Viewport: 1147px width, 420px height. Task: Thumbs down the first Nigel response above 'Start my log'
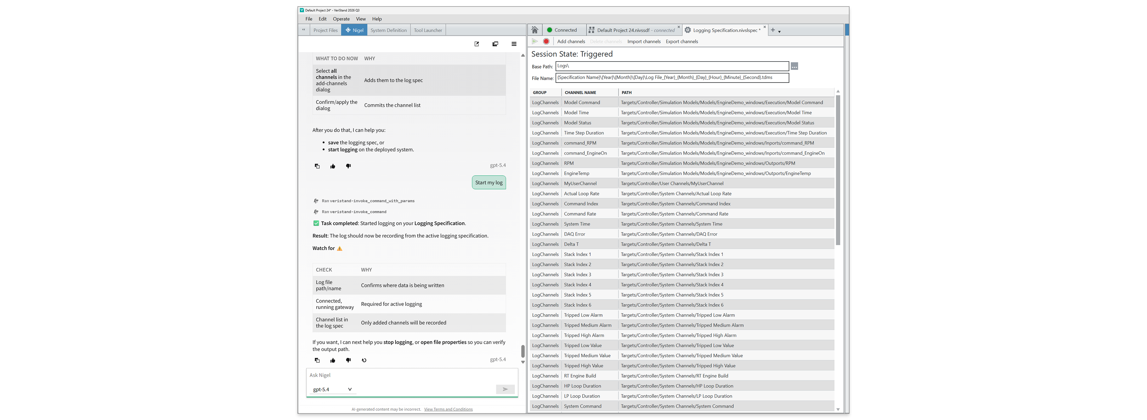(x=348, y=166)
